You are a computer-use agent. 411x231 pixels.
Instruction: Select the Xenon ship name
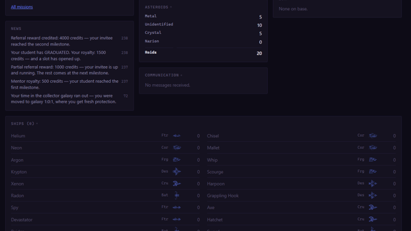tap(17, 184)
